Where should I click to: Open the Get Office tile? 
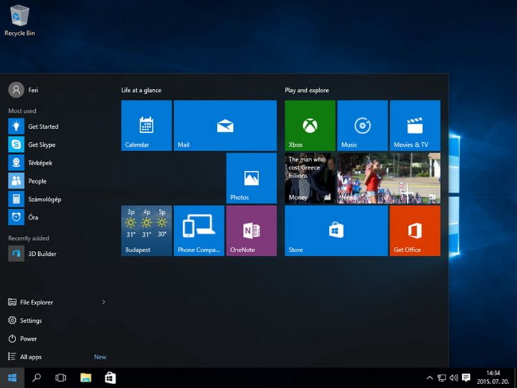[x=415, y=231]
